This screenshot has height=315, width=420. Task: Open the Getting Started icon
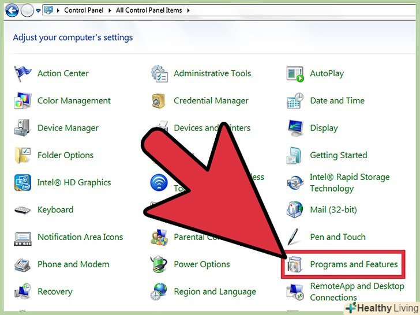click(294, 155)
